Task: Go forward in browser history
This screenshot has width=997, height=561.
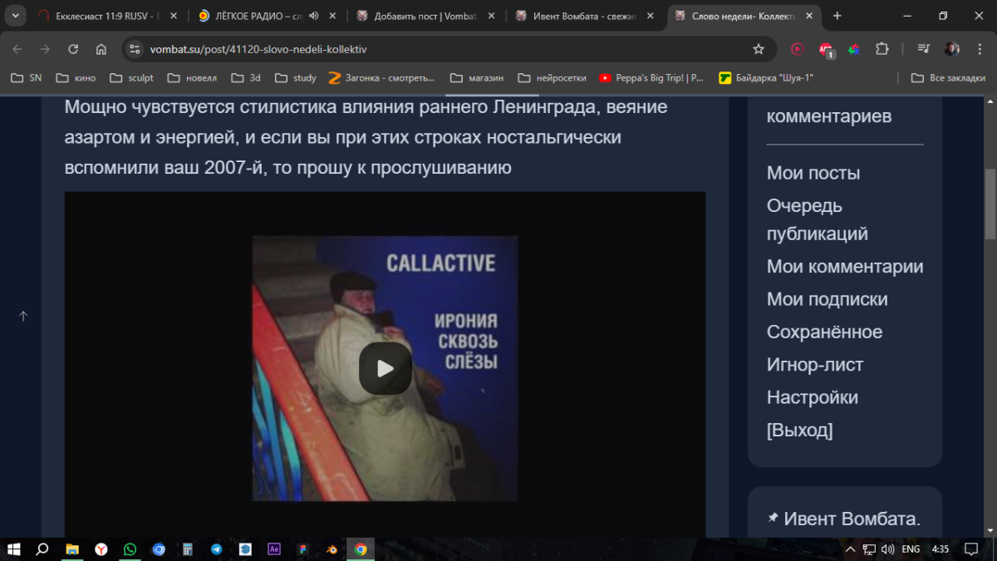Action: [45, 49]
